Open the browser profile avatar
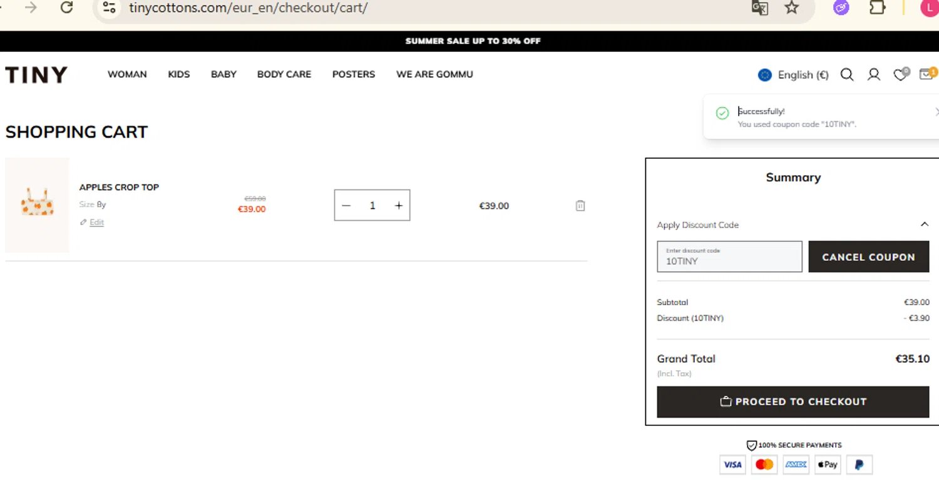This screenshot has height=489, width=939. [x=930, y=8]
